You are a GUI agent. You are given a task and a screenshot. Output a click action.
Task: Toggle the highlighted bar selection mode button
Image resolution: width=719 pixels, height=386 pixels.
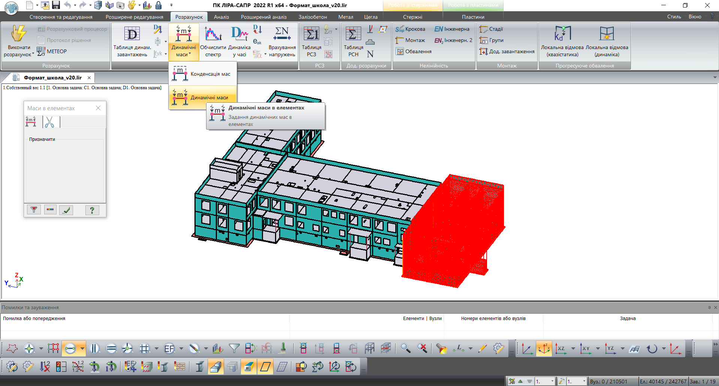coord(70,349)
